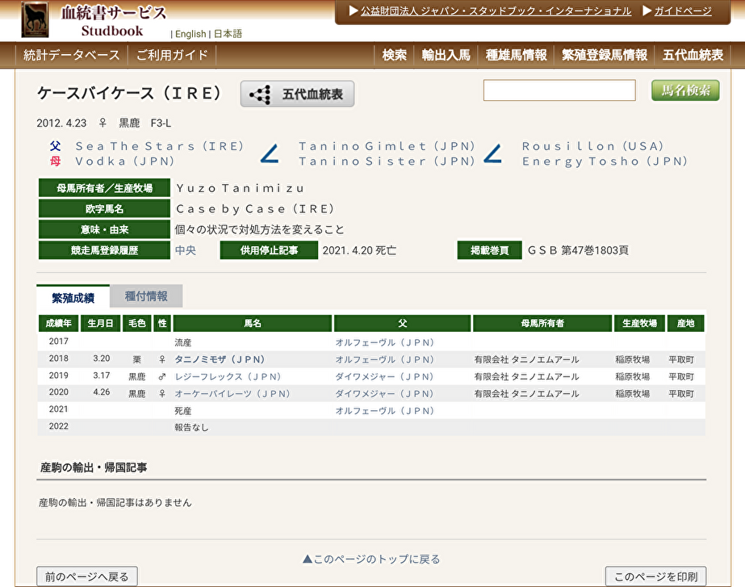Click the 2021. 4.20 死亡 record
745x587 pixels.
tap(359, 250)
